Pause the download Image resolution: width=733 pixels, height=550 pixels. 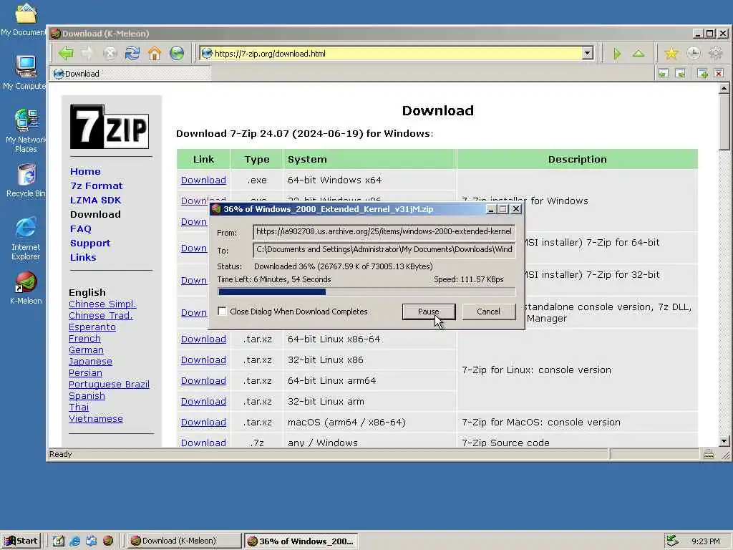coord(429,312)
